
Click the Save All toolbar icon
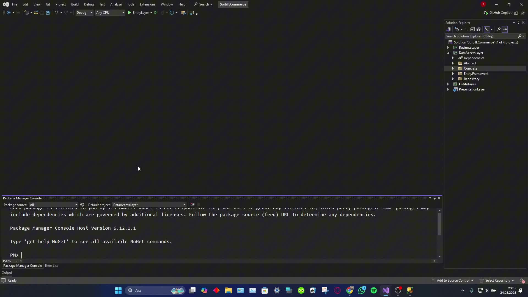pos(48,13)
